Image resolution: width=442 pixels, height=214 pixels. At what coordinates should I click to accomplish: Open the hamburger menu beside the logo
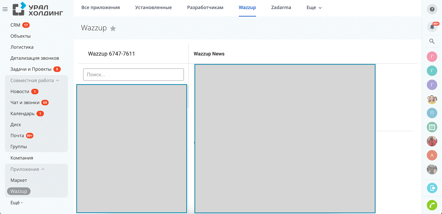coord(5,9)
